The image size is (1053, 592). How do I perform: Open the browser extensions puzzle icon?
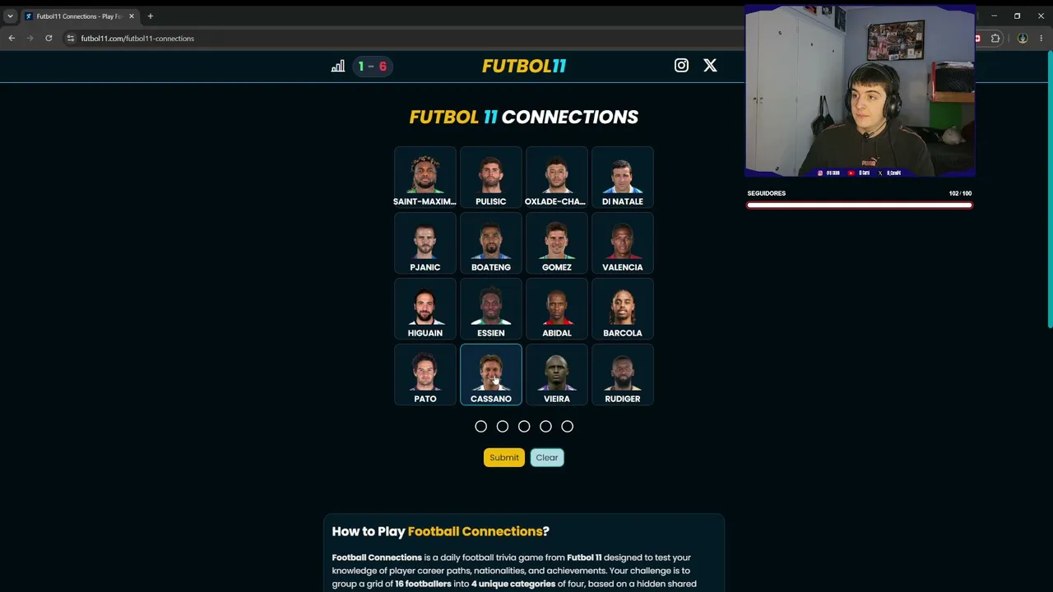coord(995,38)
